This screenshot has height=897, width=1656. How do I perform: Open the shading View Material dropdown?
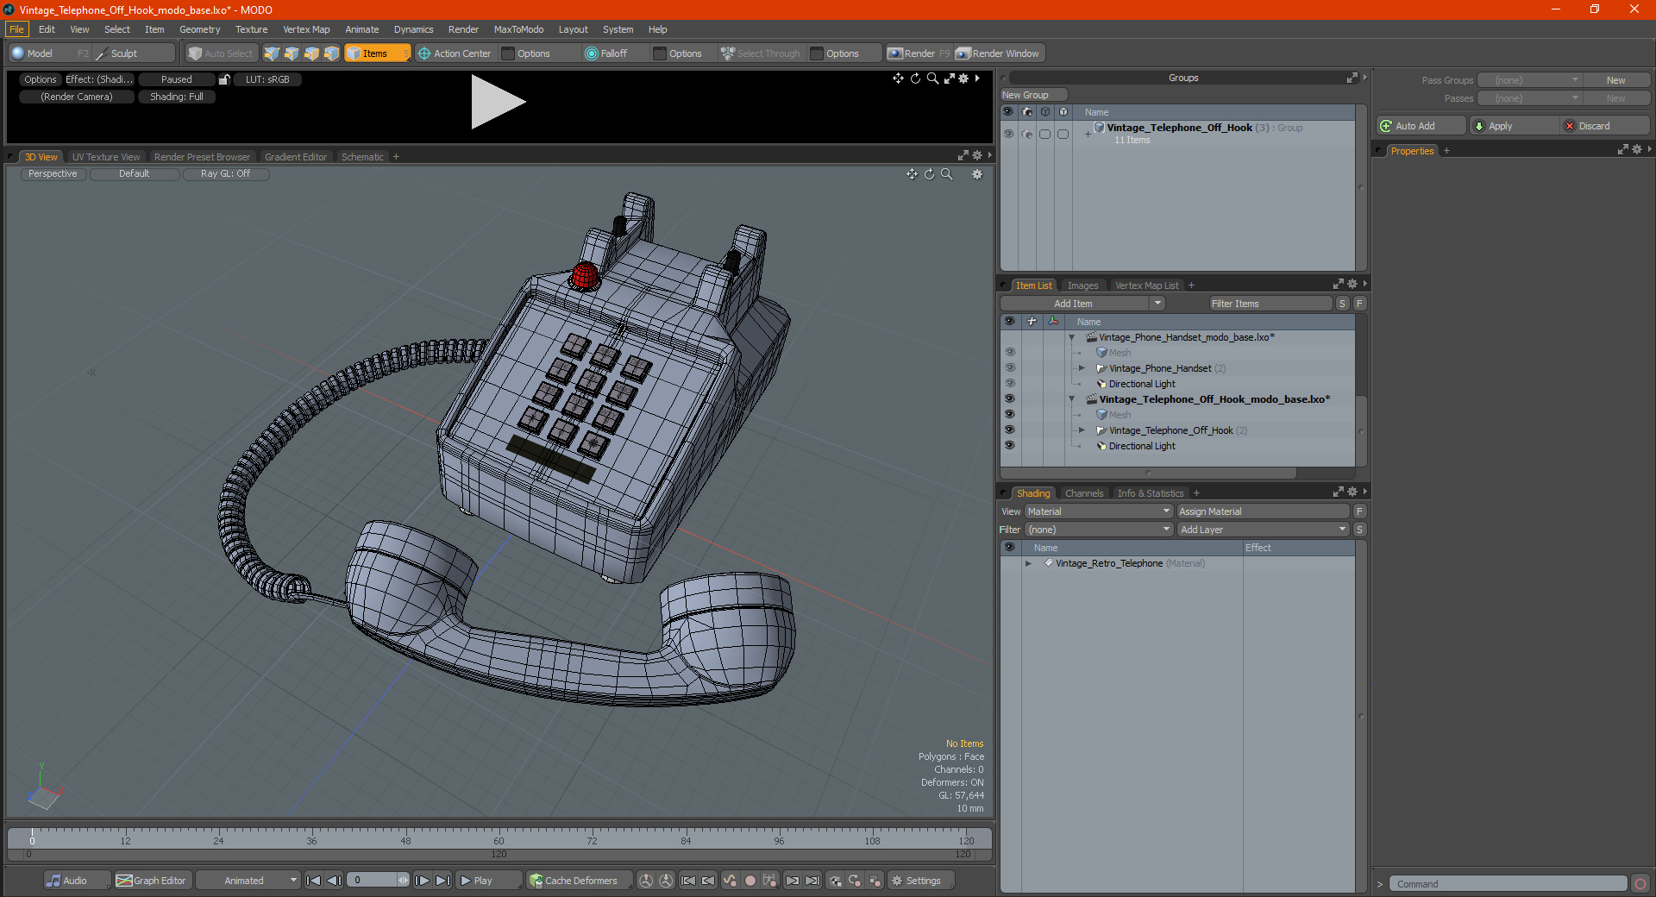[x=1099, y=511]
